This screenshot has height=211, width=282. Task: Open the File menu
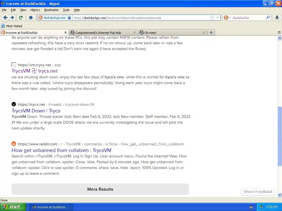[x=4, y=10]
